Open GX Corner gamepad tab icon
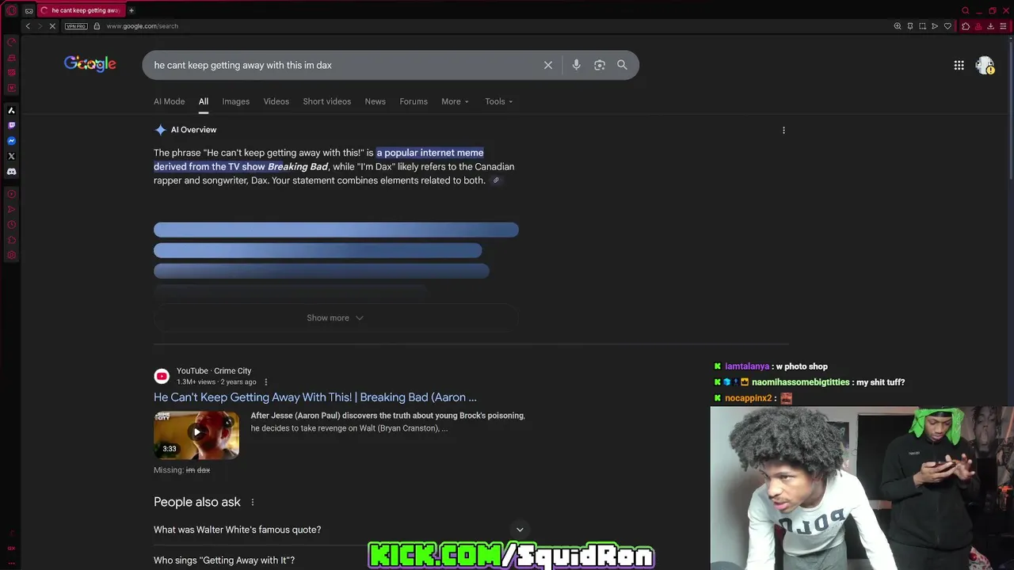The height and width of the screenshot is (570, 1014). pyautogui.click(x=29, y=10)
